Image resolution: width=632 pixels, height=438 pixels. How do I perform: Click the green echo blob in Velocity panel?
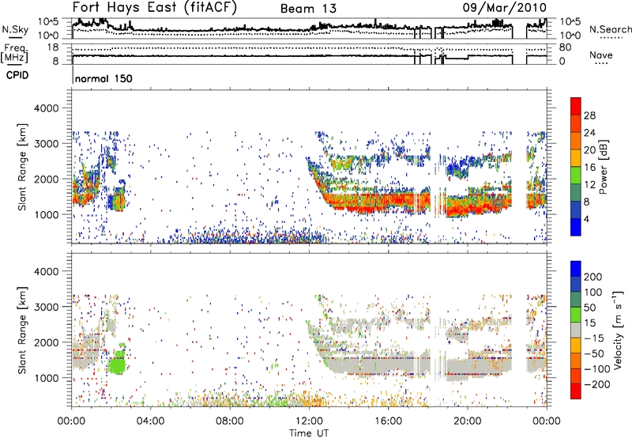(x=117, y=362)
